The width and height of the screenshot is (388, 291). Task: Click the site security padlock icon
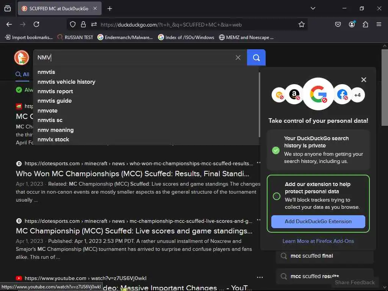[83, 24]
